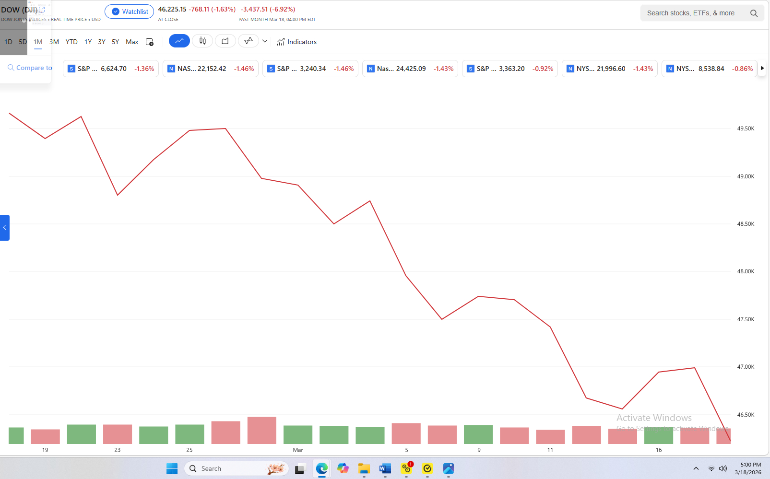770x479 pixels.
Task: Switch to candlestick chart icon
Action: [x=202, y=41]
